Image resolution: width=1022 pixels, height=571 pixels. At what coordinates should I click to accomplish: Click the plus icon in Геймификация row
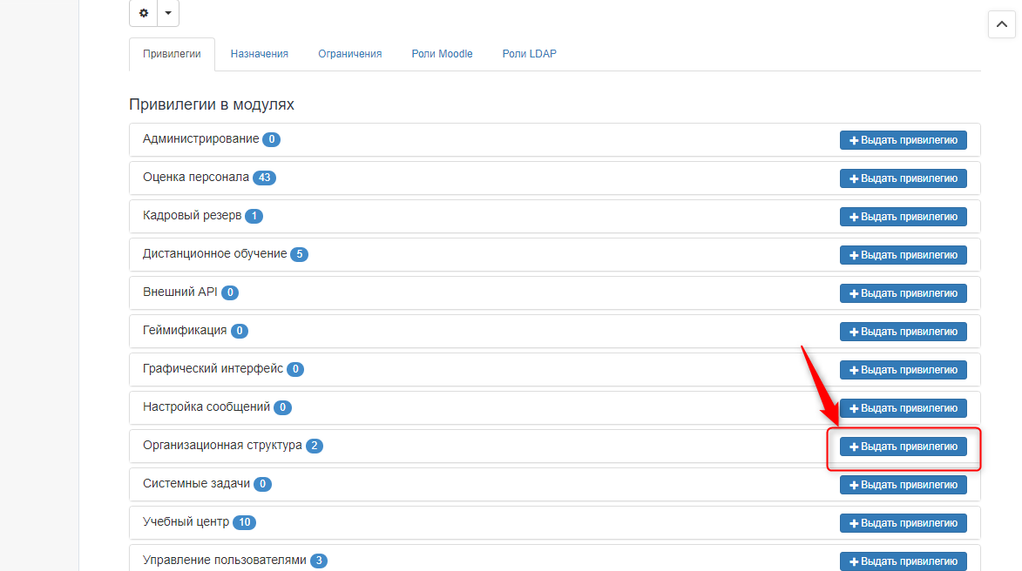(x=854, y=332)
